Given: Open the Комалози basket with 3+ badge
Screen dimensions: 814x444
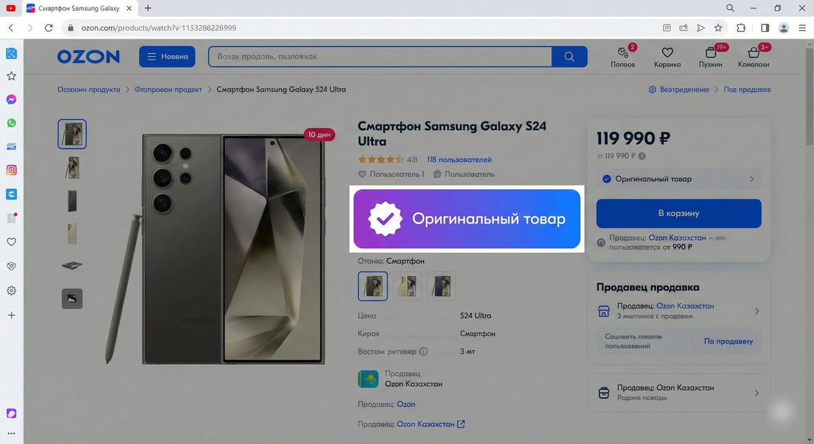Looking at the screenshot, I should 754,56.
